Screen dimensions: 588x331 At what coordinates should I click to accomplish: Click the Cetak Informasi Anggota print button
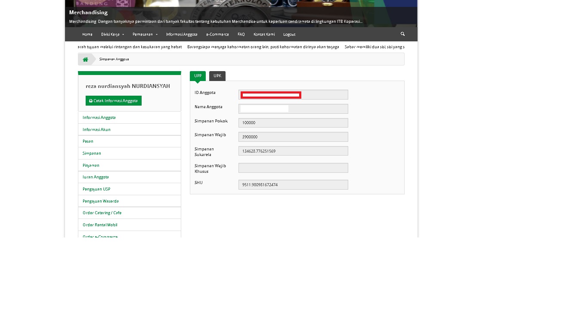tap(114, 101)
